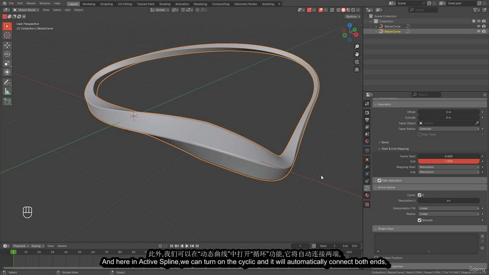Toggle Collection viewport visibility eye

click(x=478, y=21)
